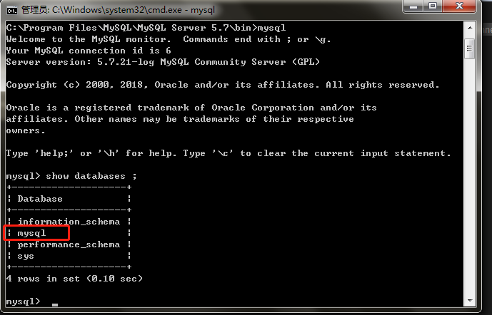This screenshot has height=315, width=492.
Task: Click the Copyright 2000, 2018 Oracle line
Action: coord(223,85)
